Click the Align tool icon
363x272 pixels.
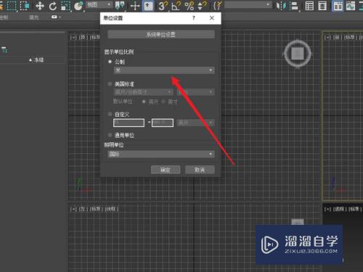[x=294, y=6]
